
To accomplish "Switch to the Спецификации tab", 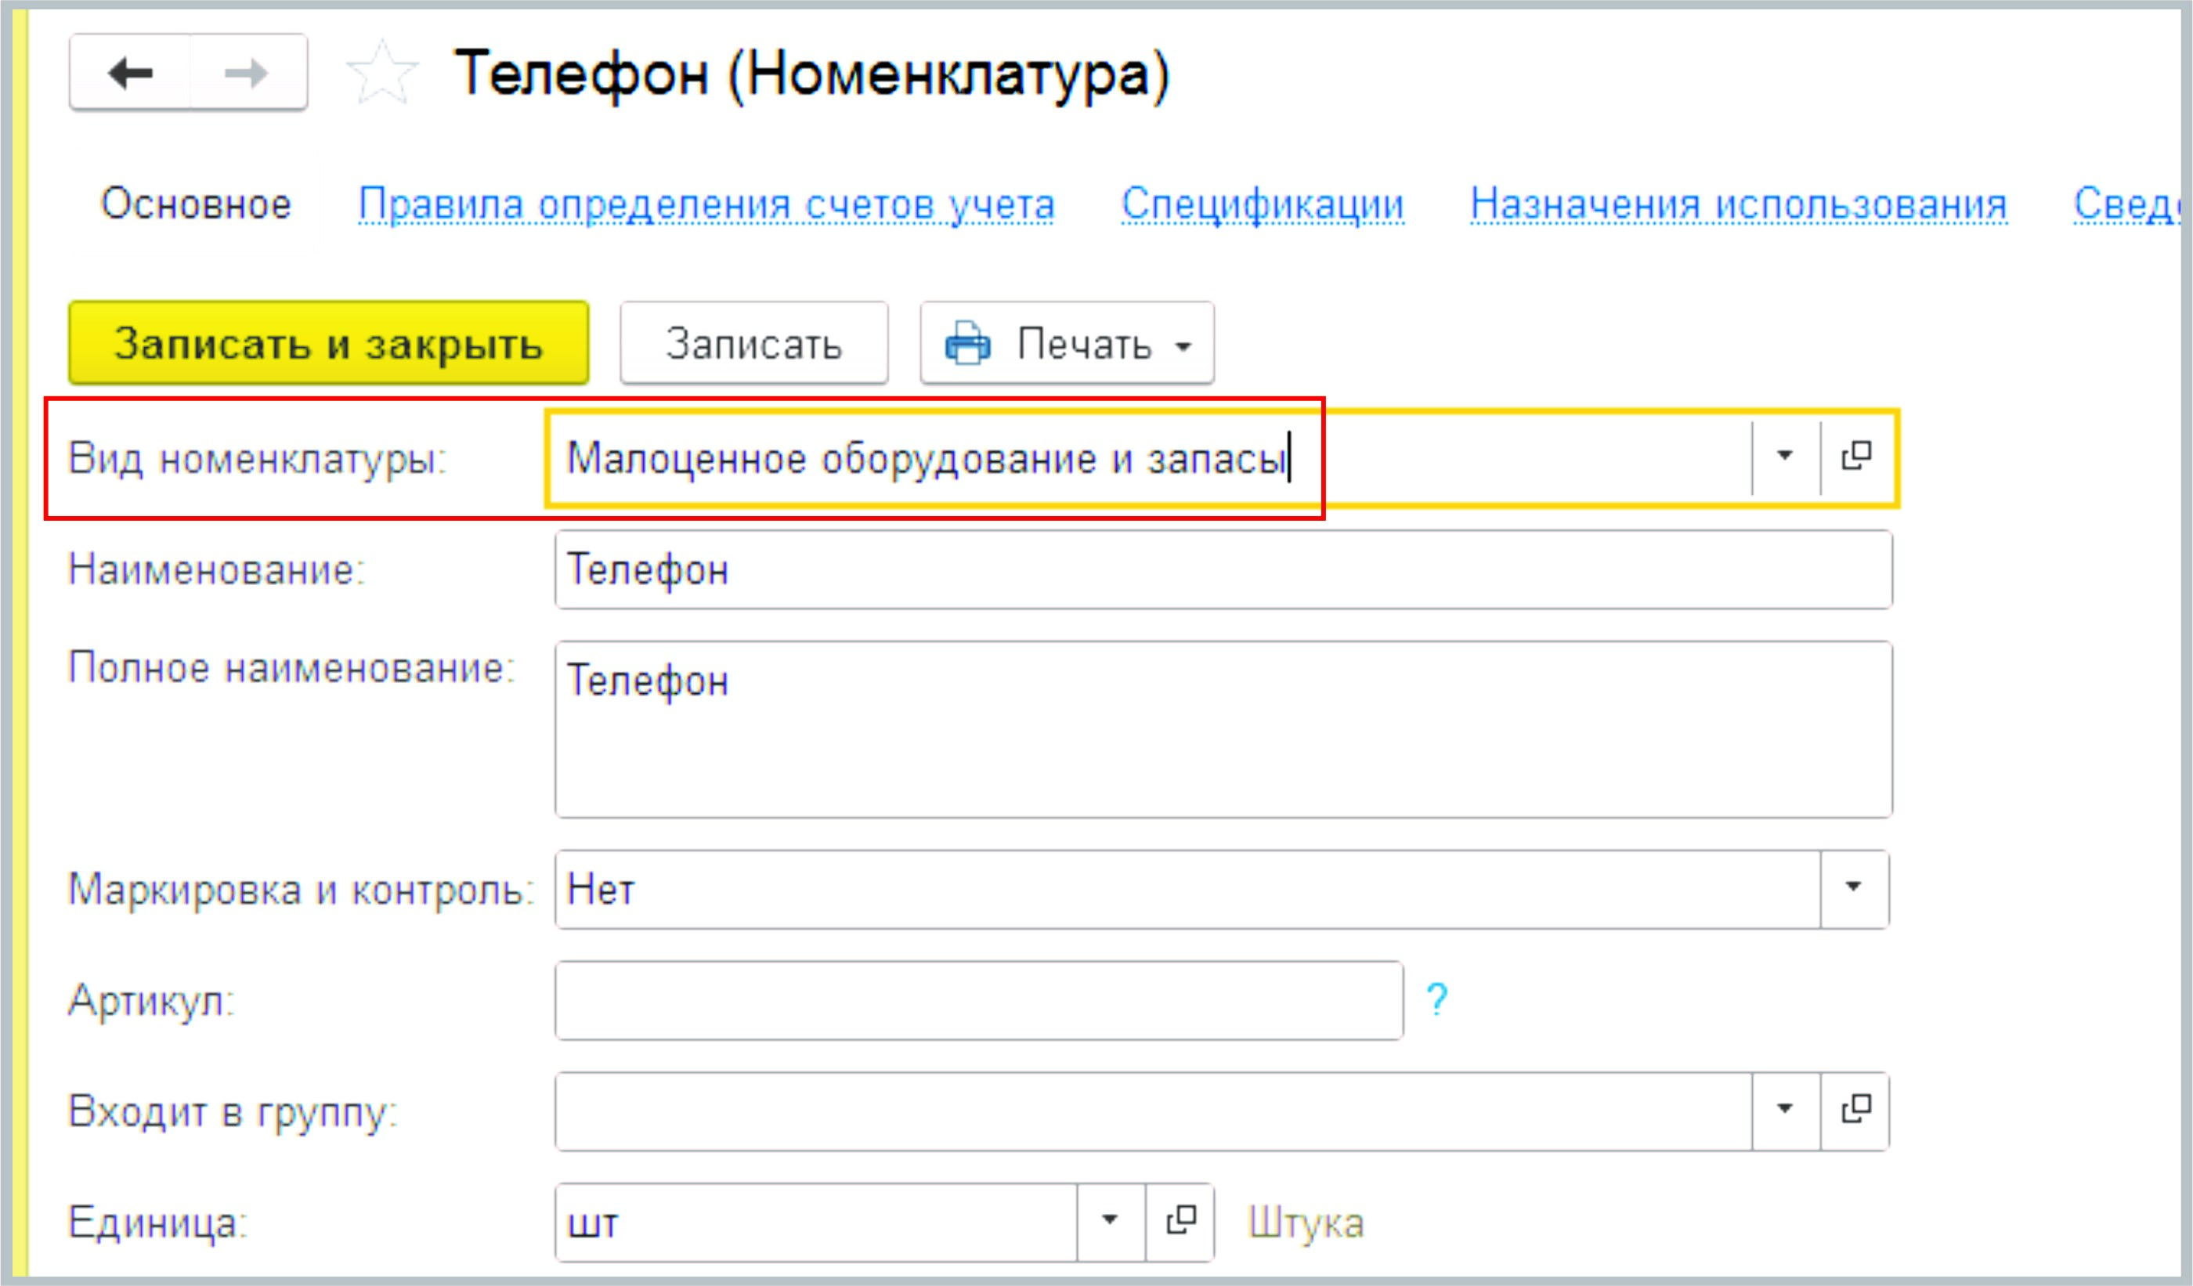I will click(1262, 205).
